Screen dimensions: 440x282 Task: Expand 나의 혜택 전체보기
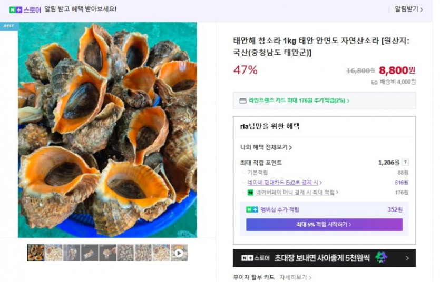(266, 147)
